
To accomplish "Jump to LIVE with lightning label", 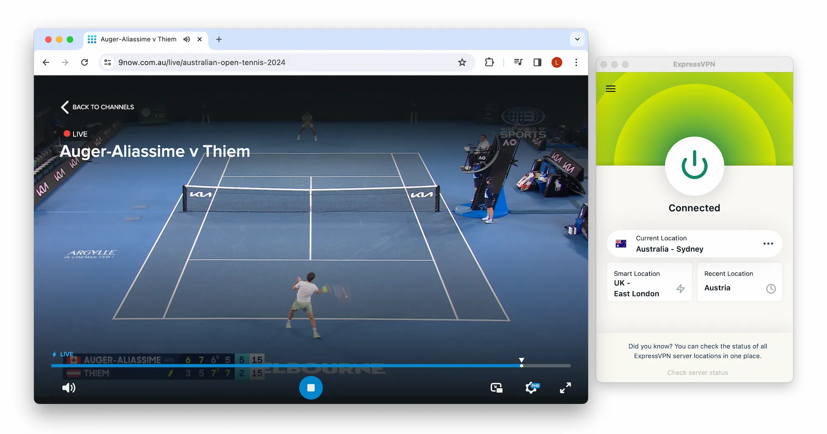I will click(x=63, y=354).
